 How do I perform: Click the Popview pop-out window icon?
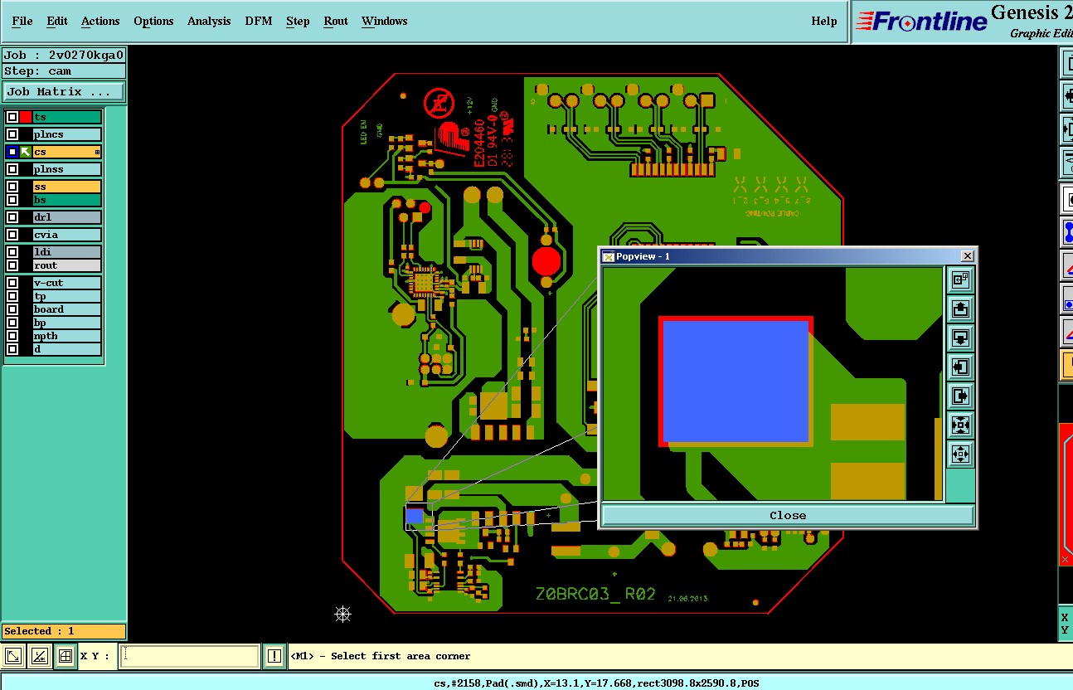(960, 280)
